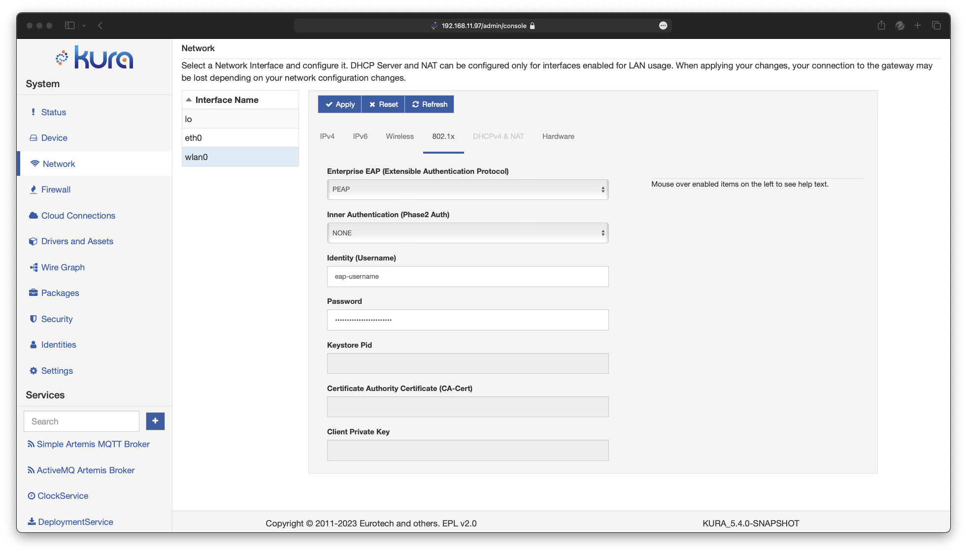Open the ClockService configuration link

coord(63,496)
